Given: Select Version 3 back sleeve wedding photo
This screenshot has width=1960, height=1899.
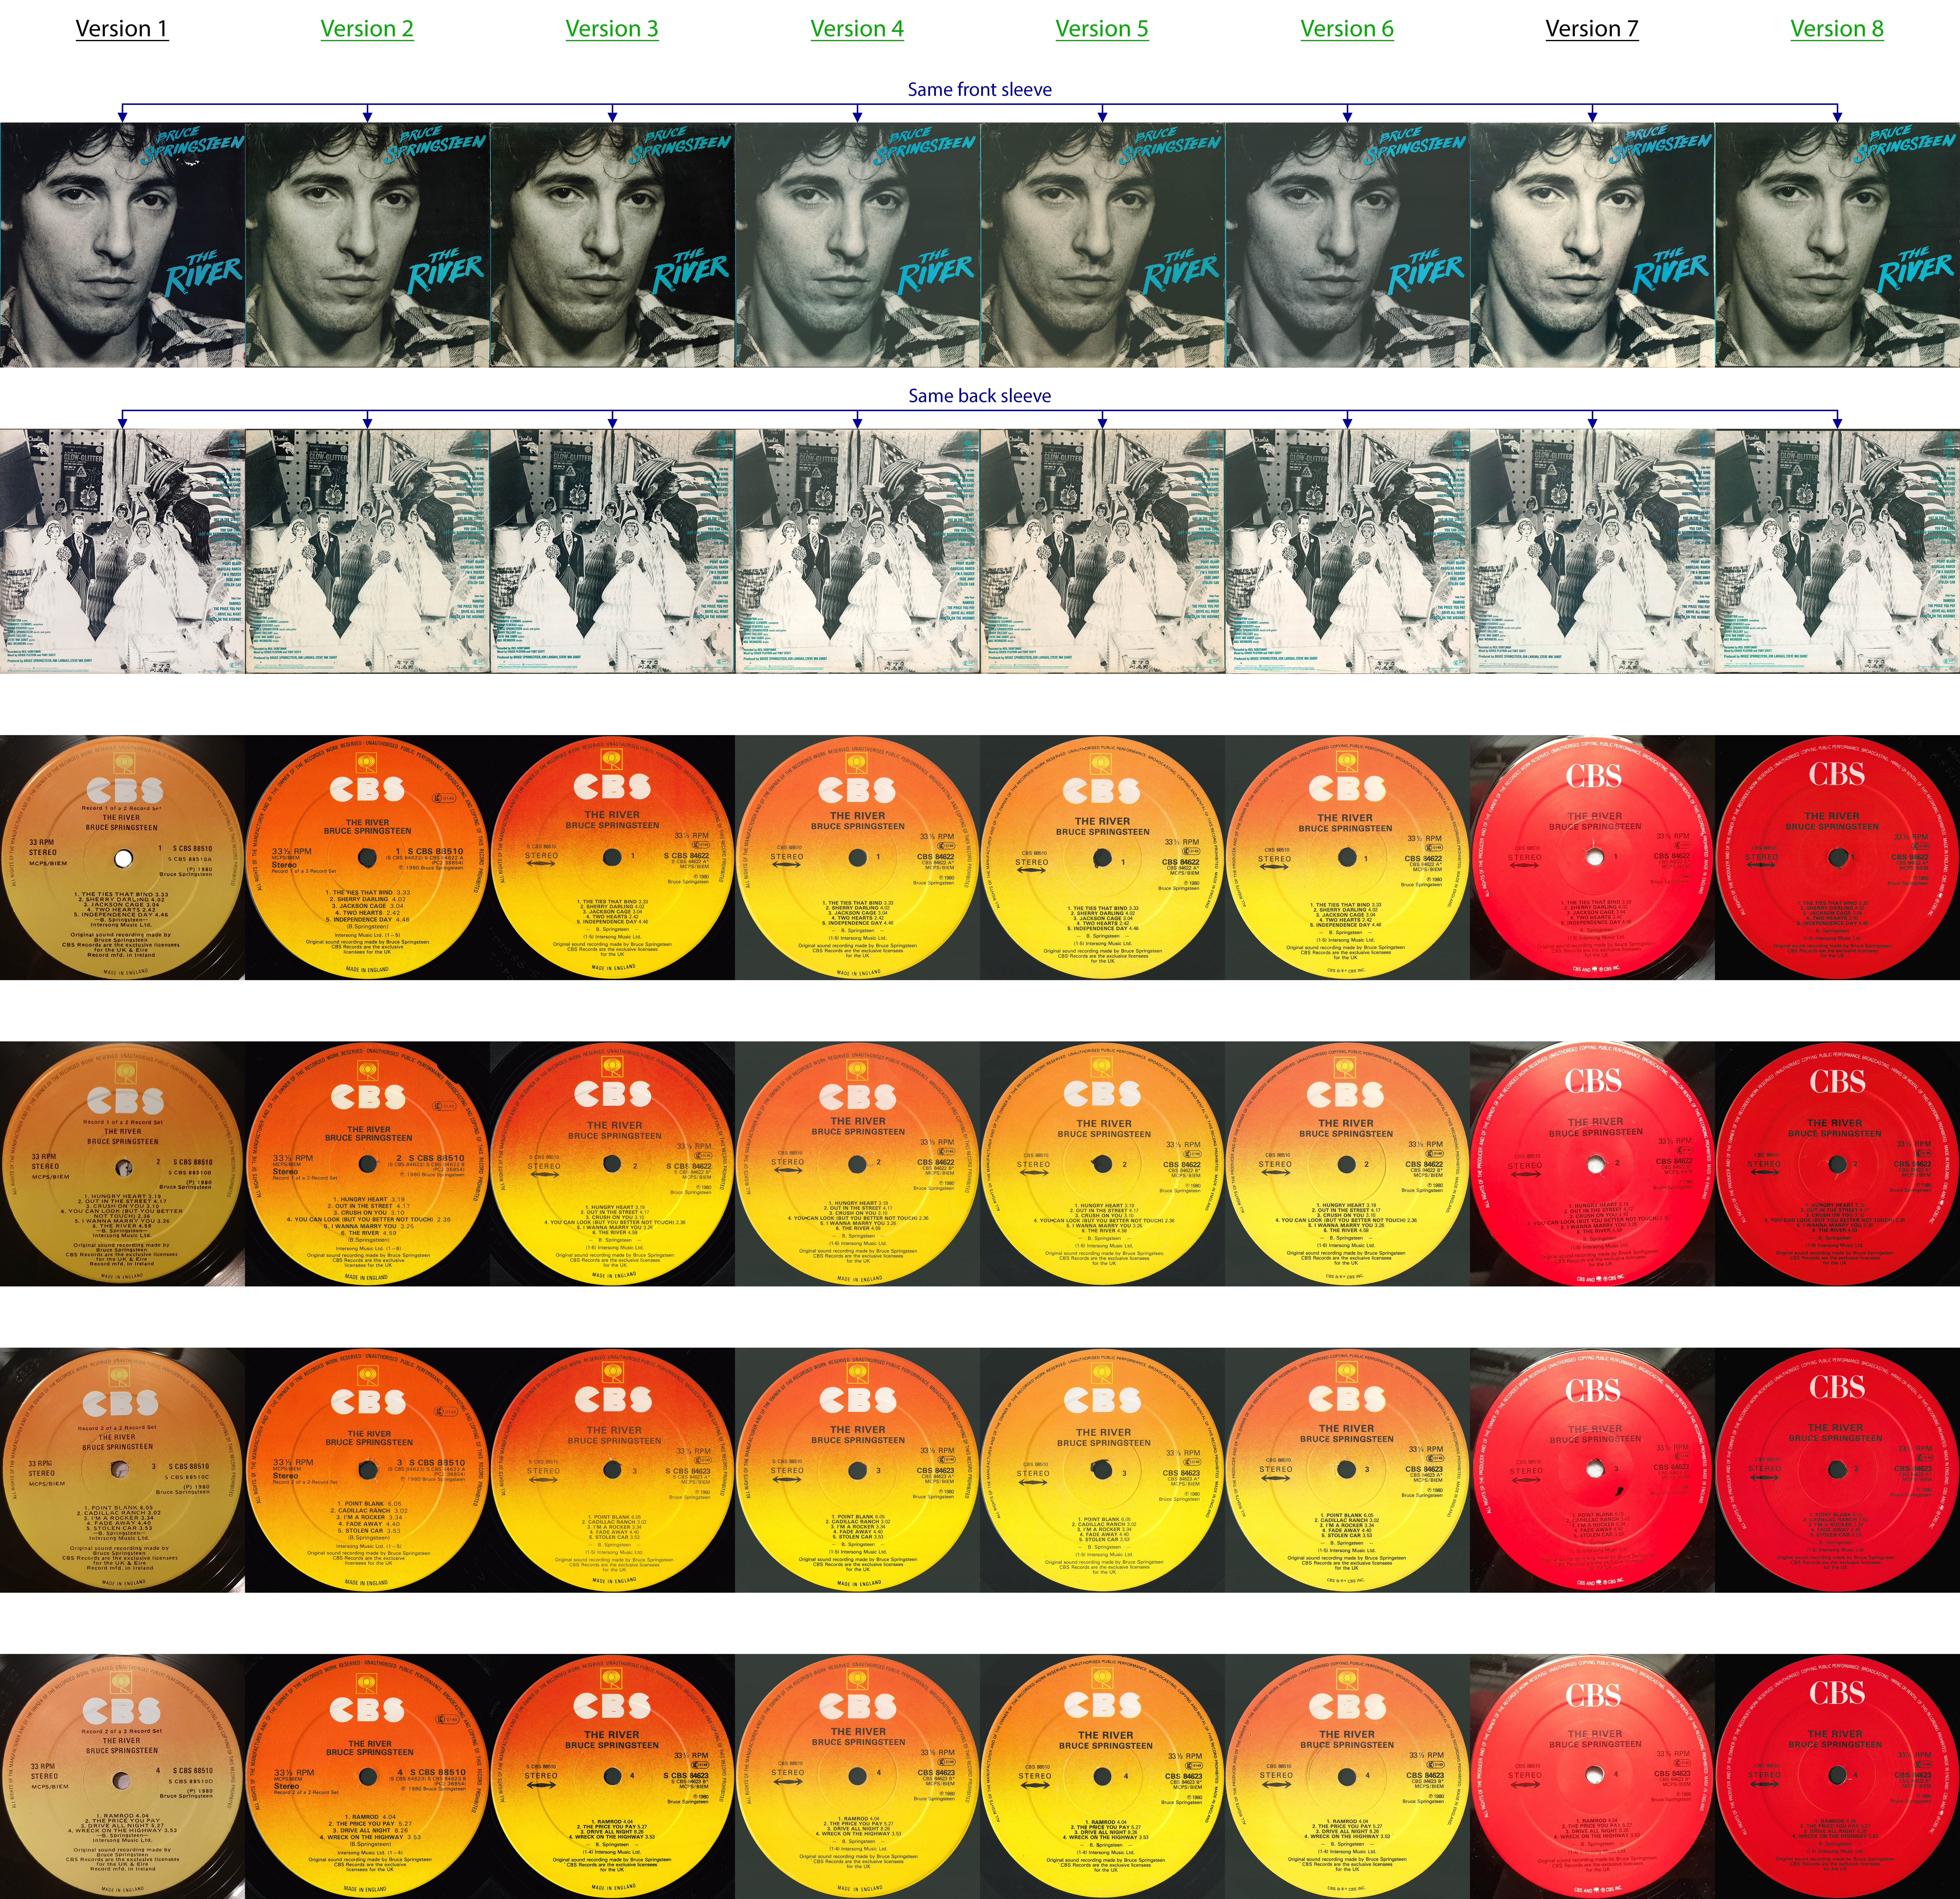Looking at the screenshot, I should 612,551.
